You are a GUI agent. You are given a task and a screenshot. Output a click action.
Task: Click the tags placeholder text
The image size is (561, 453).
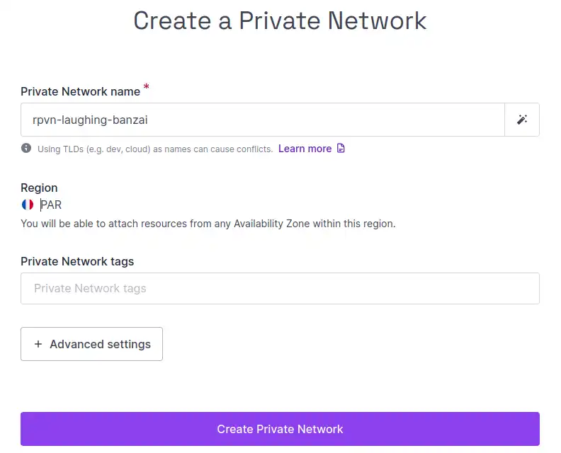click(90, 289)
